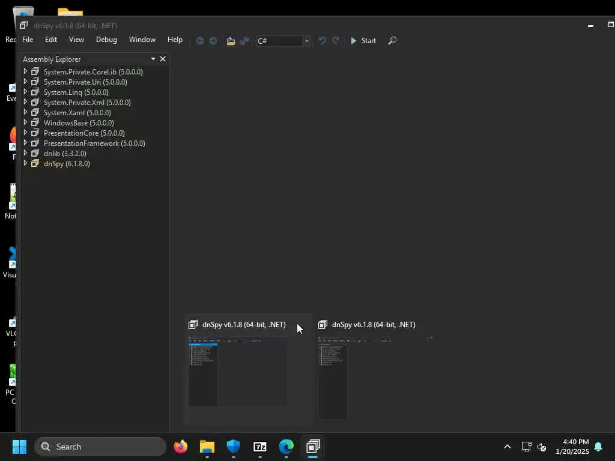The image size is (615, 461).
Task: Click the toolbar icon beside Open file
Action: [x=244, y=41]
